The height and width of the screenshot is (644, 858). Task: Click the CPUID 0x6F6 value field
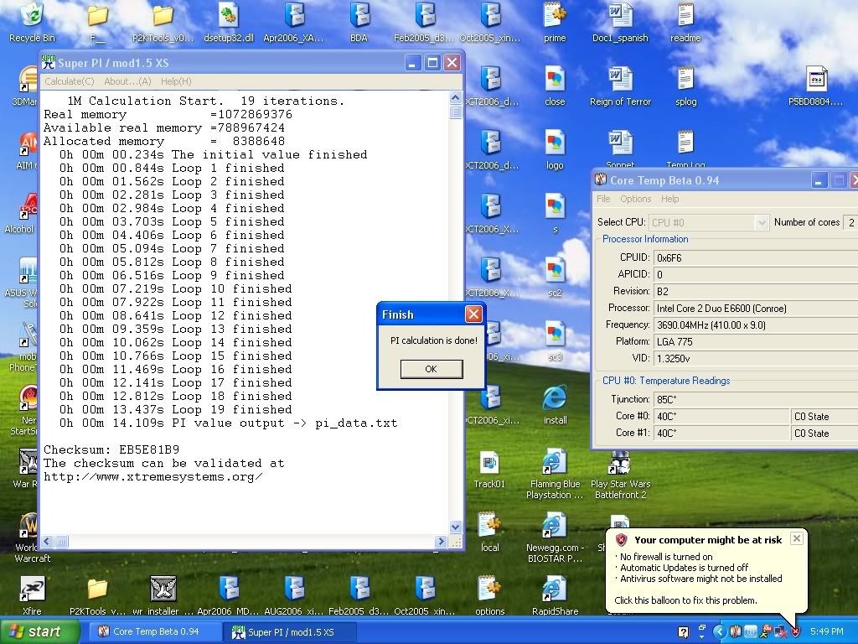tap(756, 257)
